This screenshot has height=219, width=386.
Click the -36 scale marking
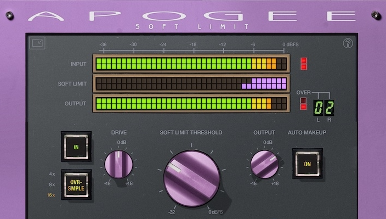coord(103,44)
